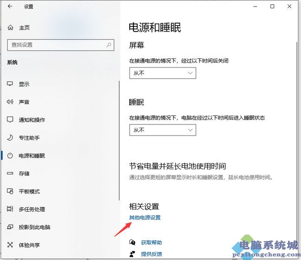The width and height of the screenshot is (301, 260).
Task: Go to 主页 in sidebar
Action: [x=25, y=28]
